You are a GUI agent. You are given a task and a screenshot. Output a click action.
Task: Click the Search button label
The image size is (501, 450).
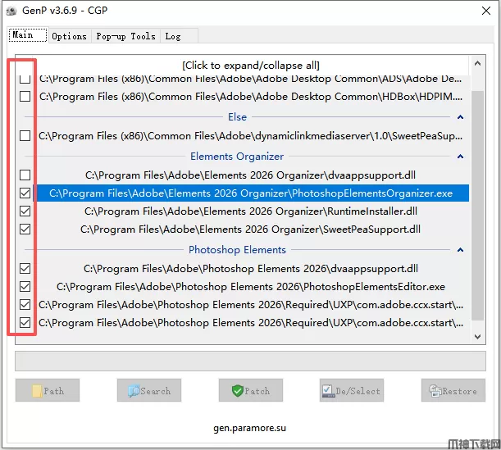click(155, 391)
